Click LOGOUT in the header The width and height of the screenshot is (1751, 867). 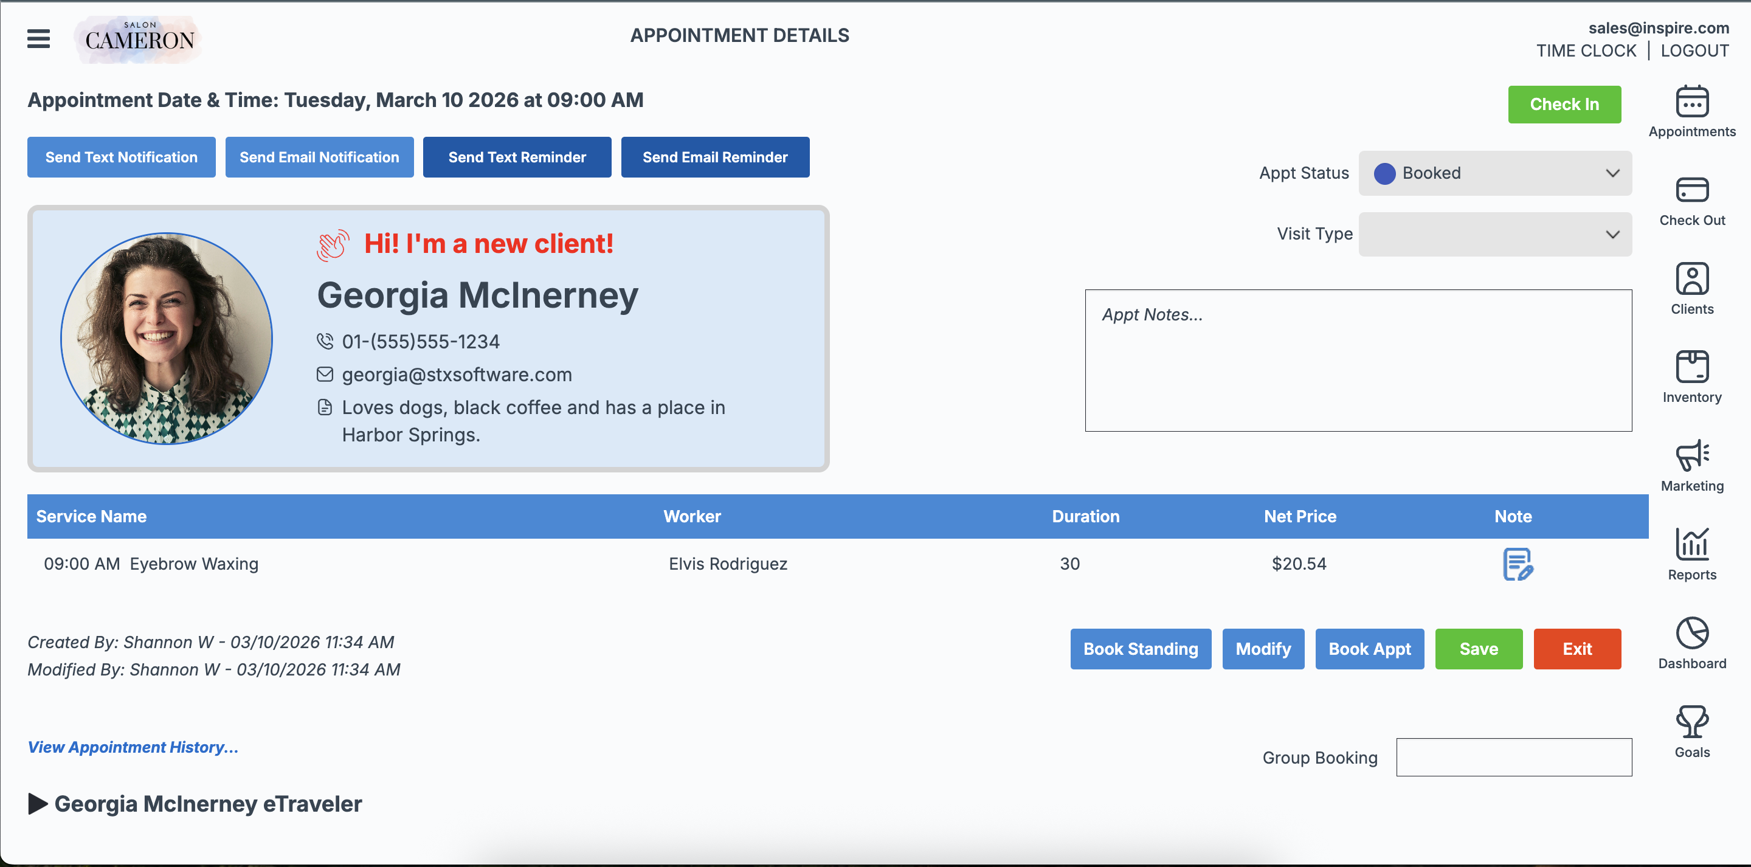[1694, 51]
